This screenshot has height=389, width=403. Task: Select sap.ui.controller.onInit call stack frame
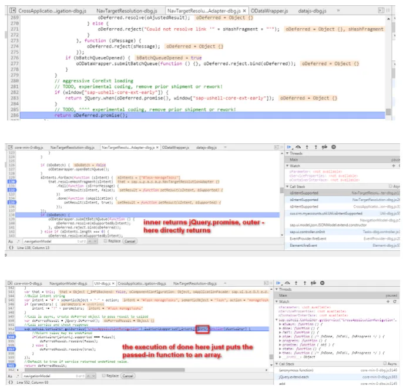[343, 232]
